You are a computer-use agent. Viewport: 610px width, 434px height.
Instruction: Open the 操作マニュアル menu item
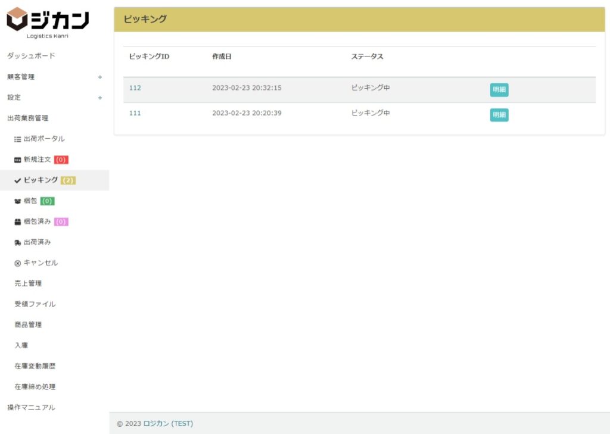tap(31, 408)
